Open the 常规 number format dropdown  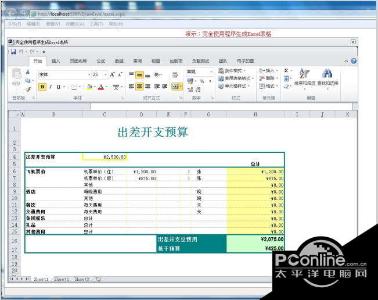pyautogui.click(x=211, y=72)
